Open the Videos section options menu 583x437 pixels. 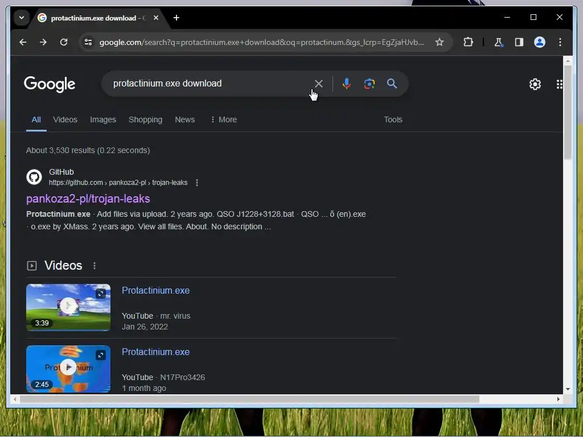(x=95, y=266)
